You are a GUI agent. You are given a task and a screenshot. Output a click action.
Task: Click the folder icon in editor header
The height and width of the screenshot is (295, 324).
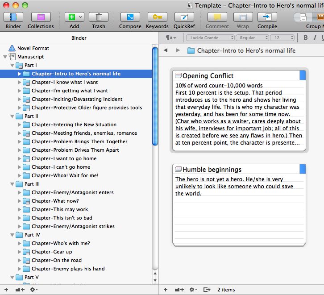pos(191,50)
